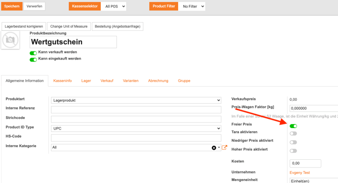Open the No Filter product filter dropdown
The height and width of the screenshot is (183, 338).
(x=192, y=7)
